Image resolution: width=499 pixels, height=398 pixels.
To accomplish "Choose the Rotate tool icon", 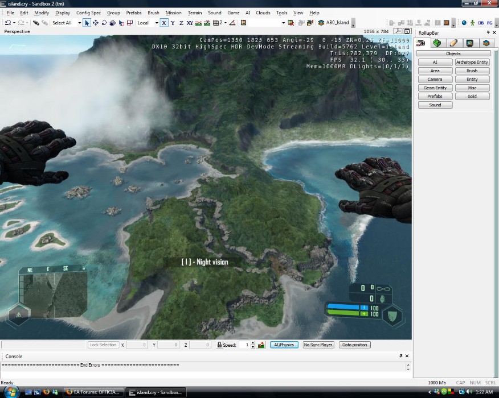I will [x=104, y=23].
